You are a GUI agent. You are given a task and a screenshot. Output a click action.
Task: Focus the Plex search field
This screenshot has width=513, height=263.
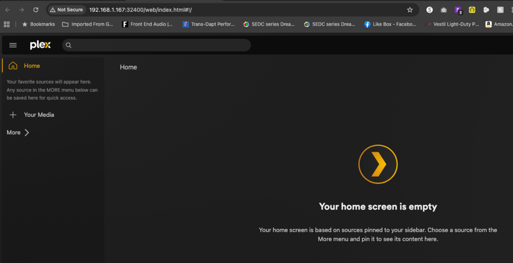point(156,45)
